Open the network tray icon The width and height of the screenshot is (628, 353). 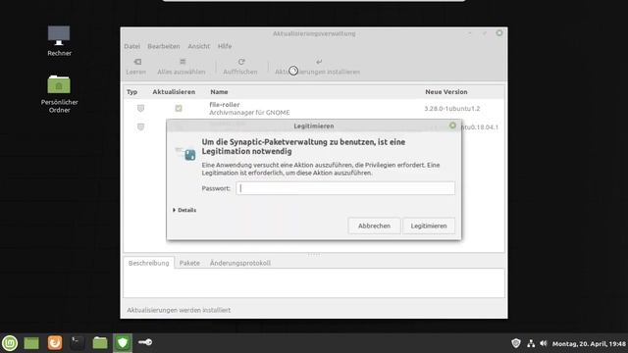[531, 343]
